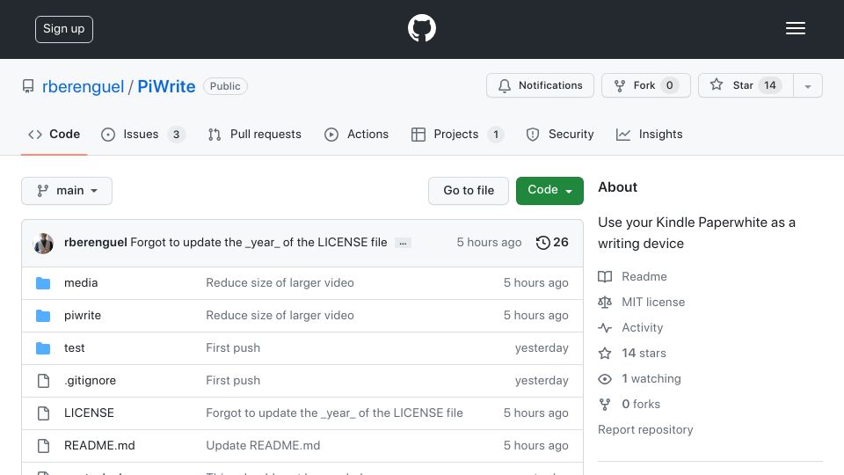The image size is (844, 475).
Task: Open the PiWrite repository link
Action: pos(166,86)
